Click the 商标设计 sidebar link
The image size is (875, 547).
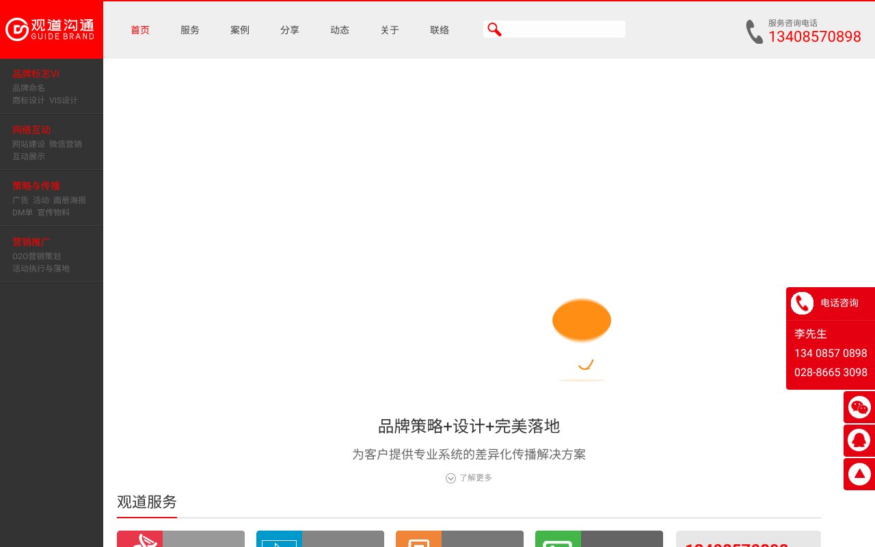pos(29,101)
